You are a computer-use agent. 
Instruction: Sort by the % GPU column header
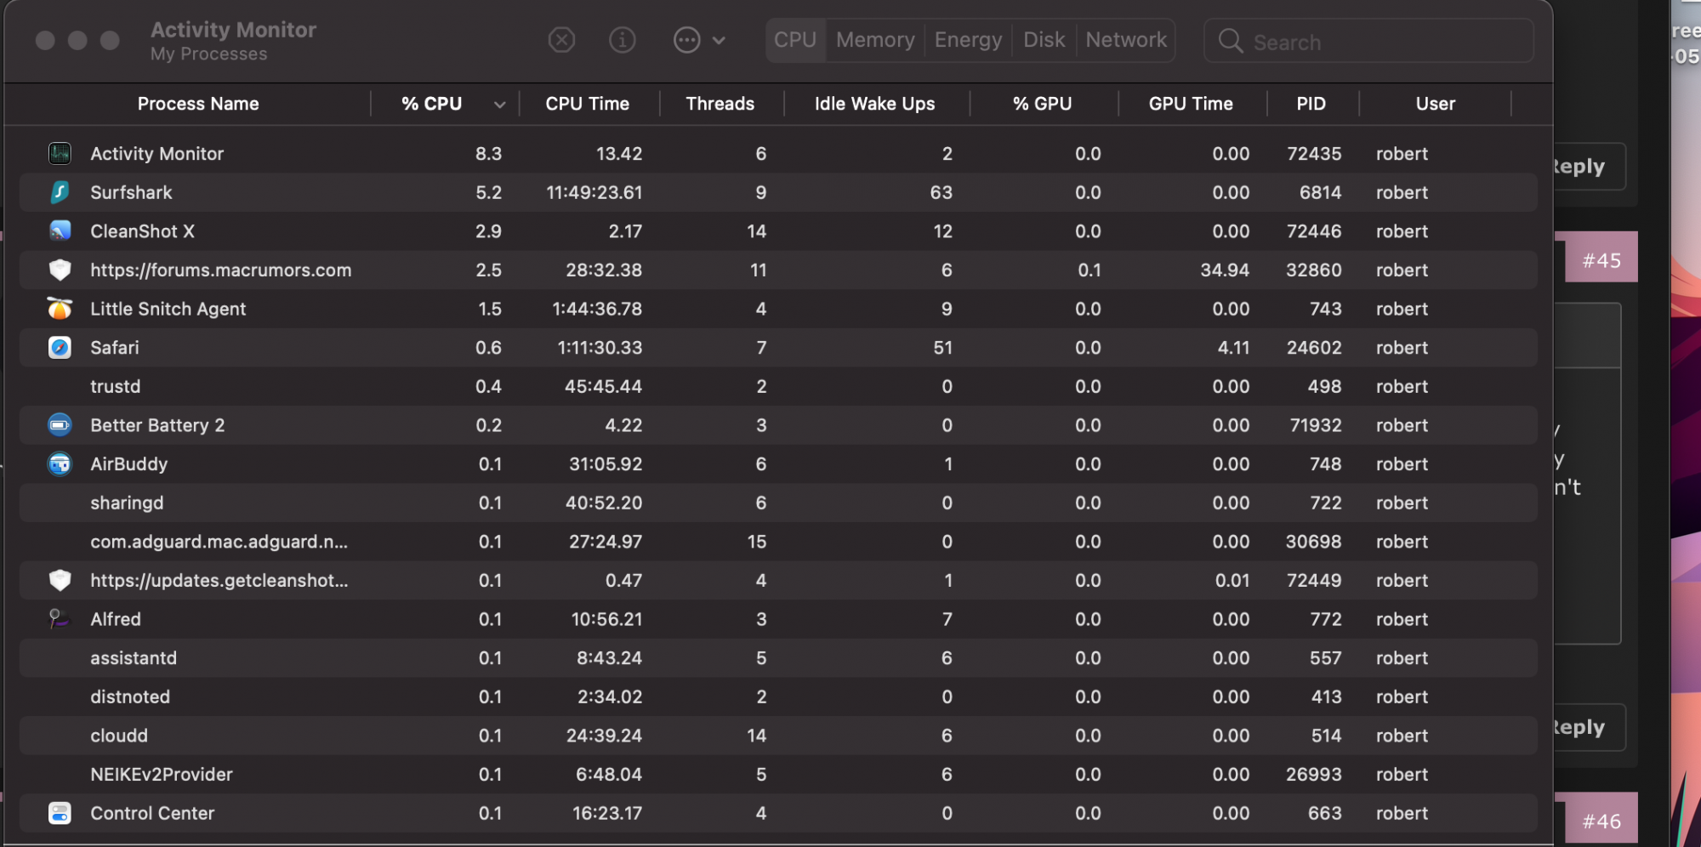1042,104
